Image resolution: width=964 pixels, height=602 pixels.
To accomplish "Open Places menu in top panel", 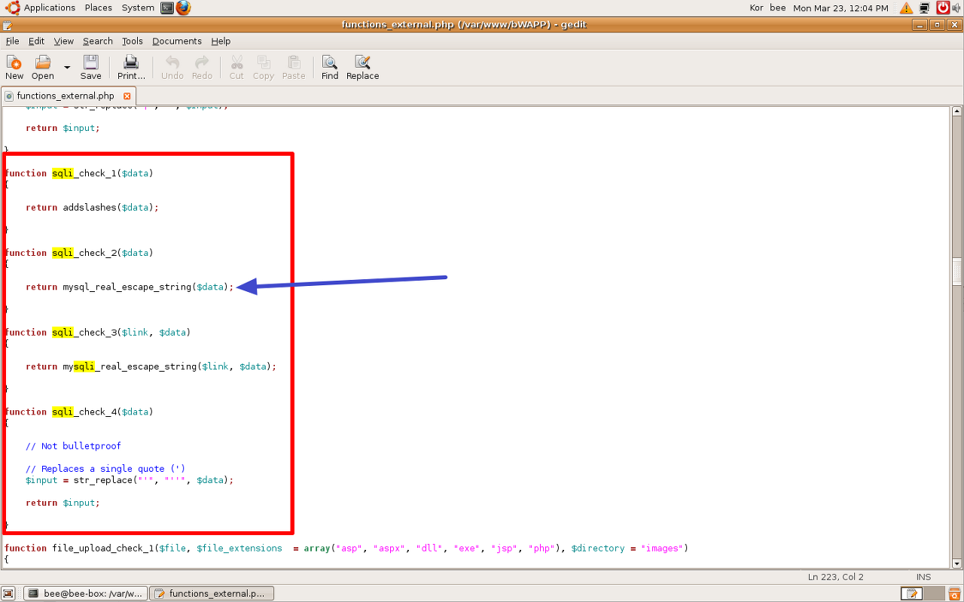I will tap(99, 8).
